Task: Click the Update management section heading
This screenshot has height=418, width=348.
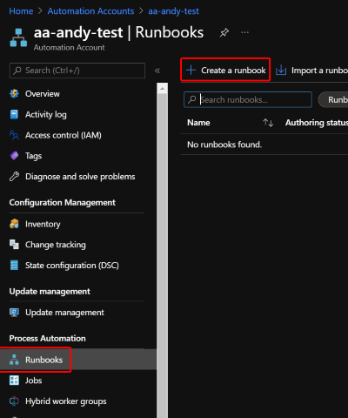Action: [50, 292]
